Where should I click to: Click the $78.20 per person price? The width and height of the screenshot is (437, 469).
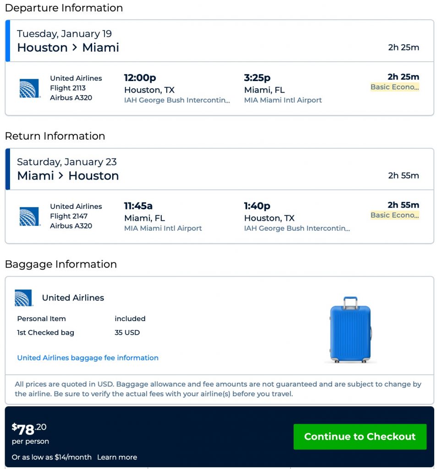pyautogui.click(x=29, y=430)
